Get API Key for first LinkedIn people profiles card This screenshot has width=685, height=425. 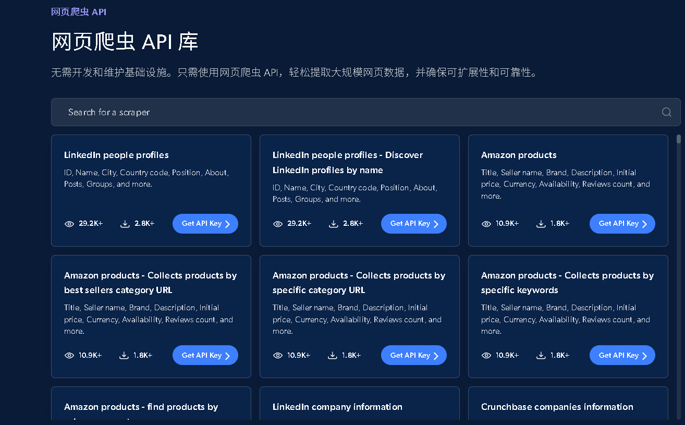point(205,224)
